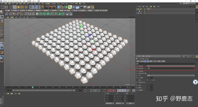Add a Light object with the bulb icon

pyautogui.click(x=85, y=7)
